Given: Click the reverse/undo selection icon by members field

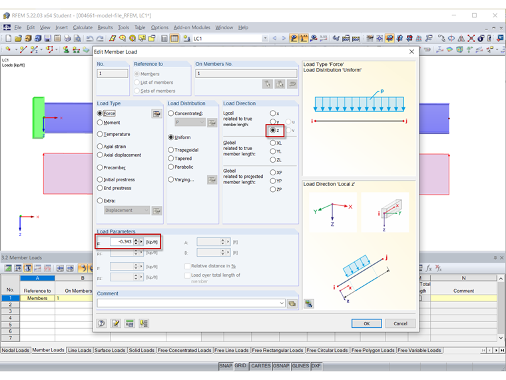Looking at the screenshot, I should (x=292, y=85).
